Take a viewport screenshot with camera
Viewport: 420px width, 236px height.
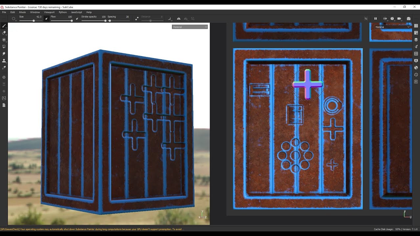coord(409,19)
